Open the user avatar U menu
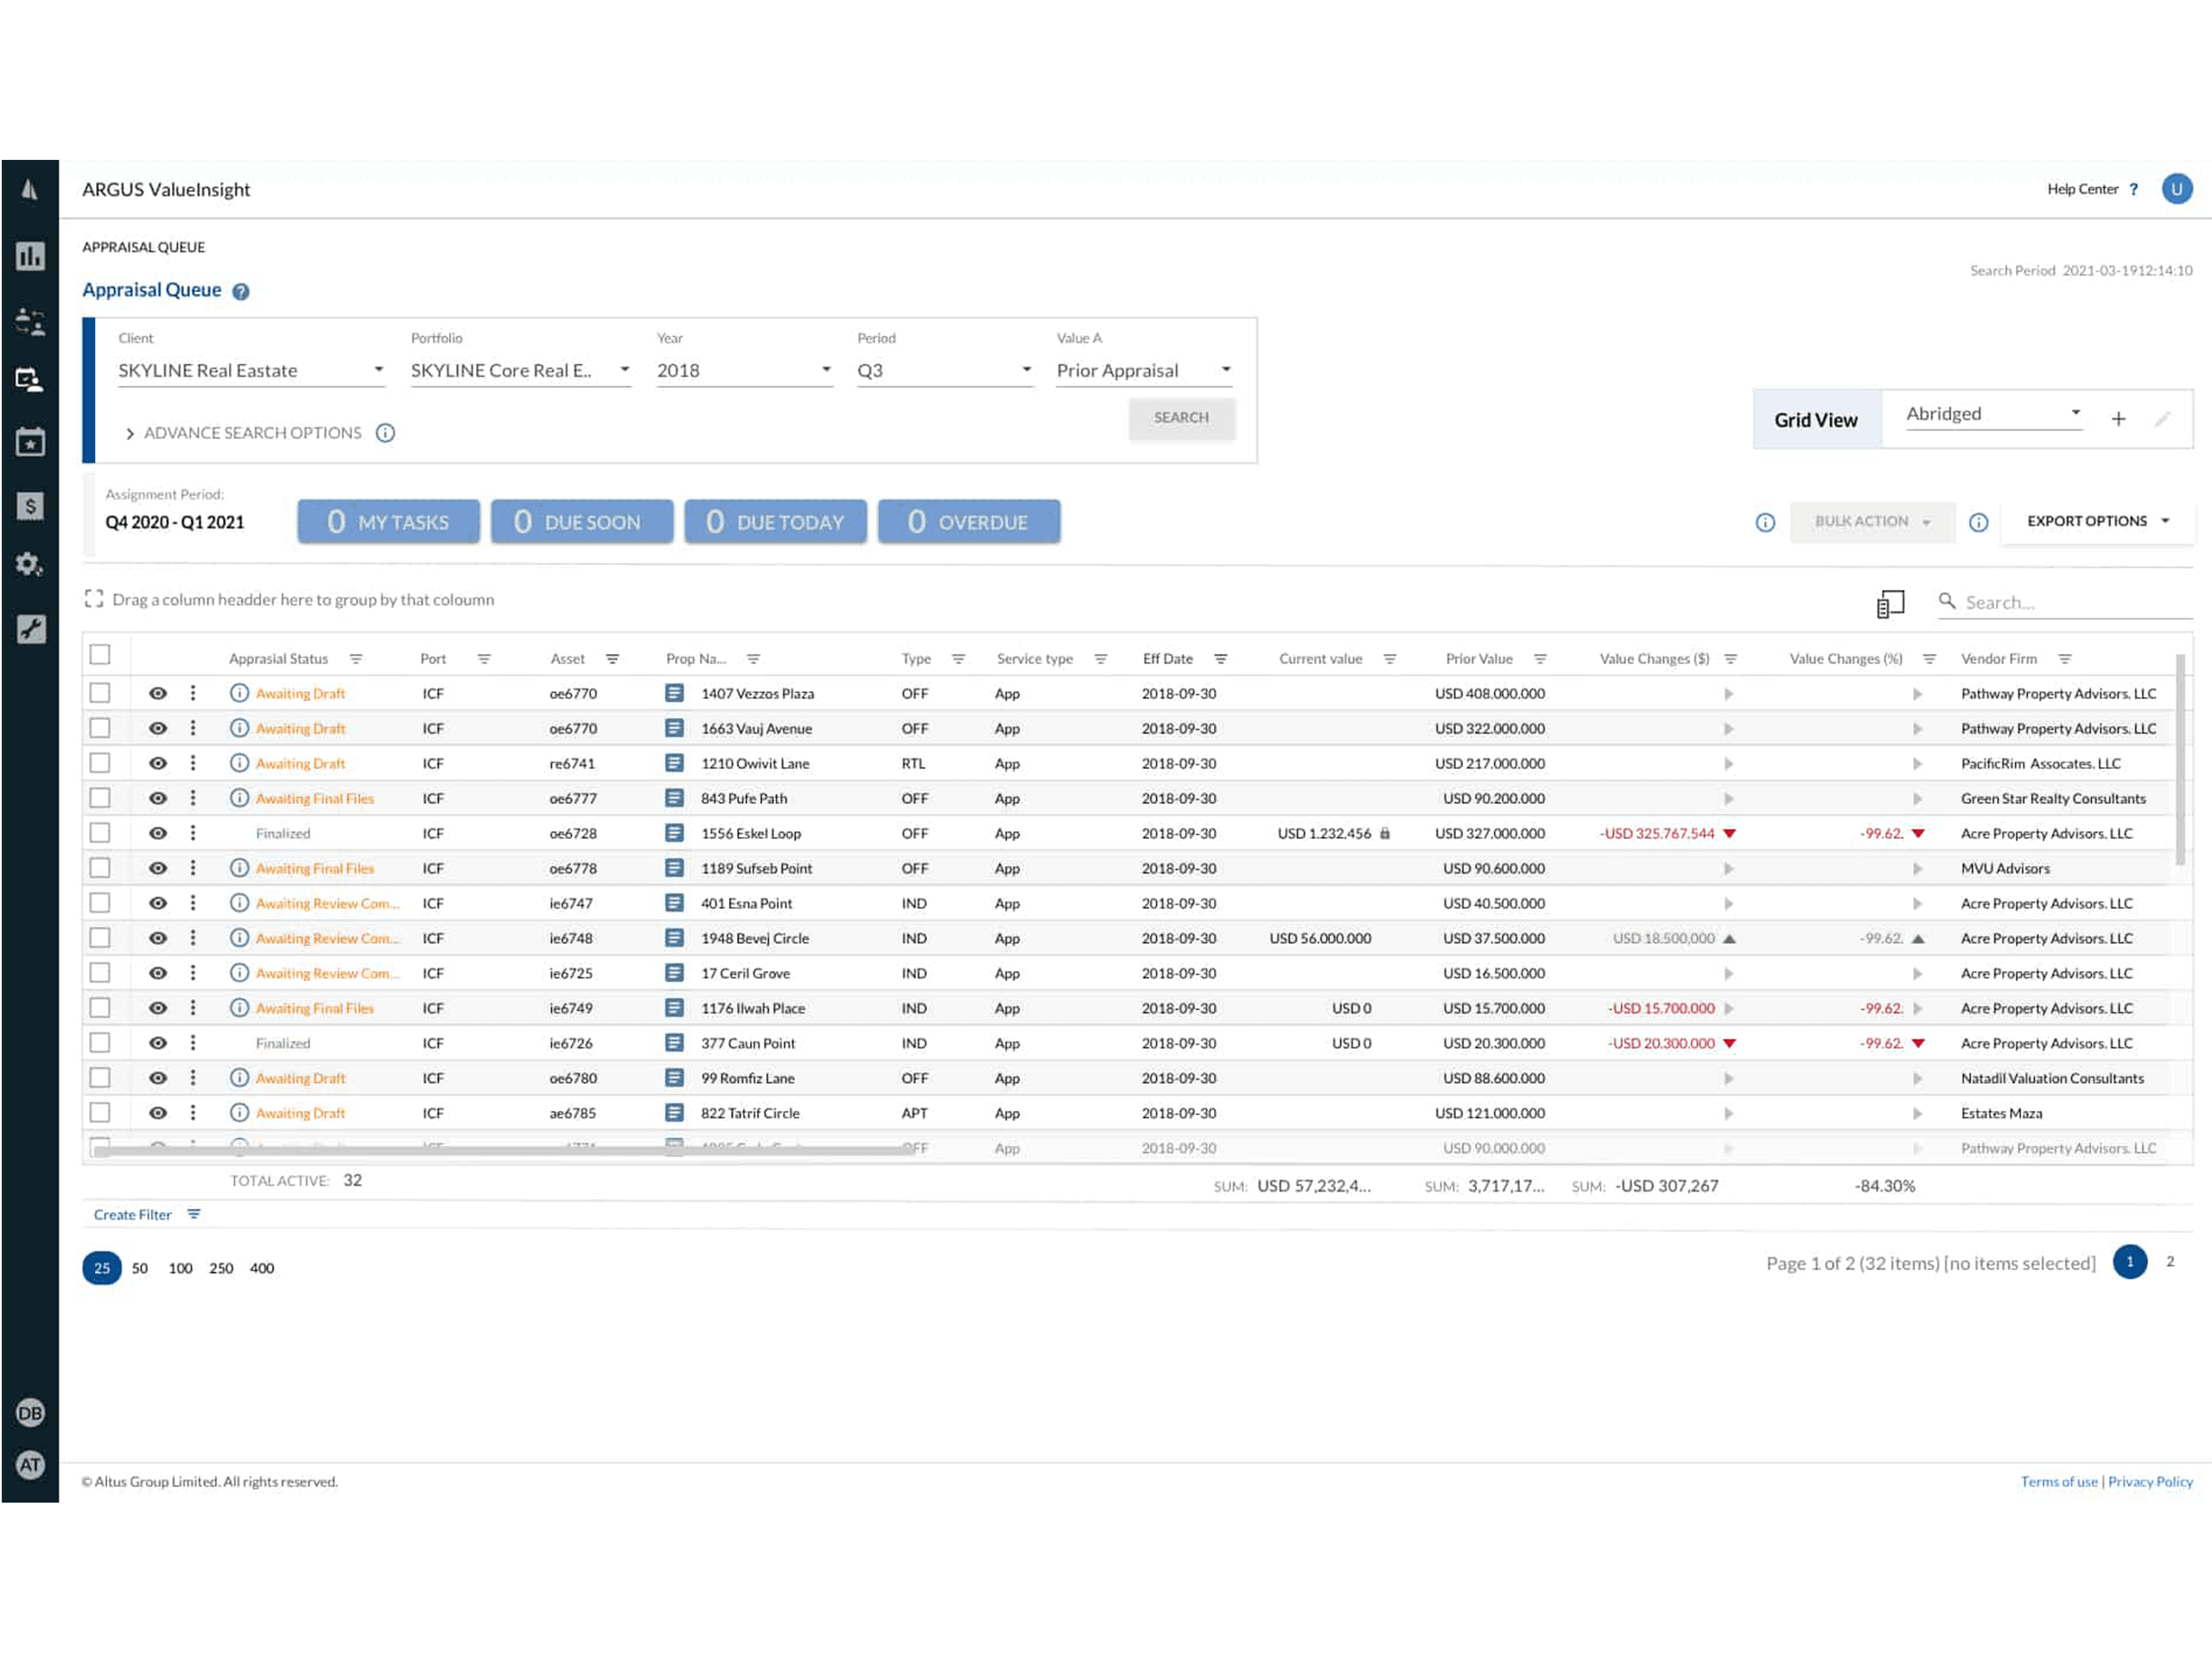 (x=2176, y=189)
